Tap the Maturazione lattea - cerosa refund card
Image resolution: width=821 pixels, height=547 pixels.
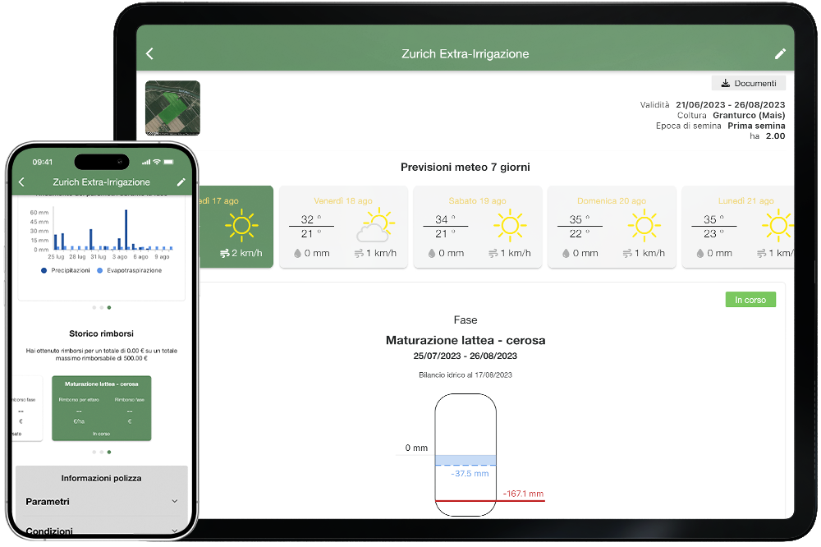(x=102, y=408)
